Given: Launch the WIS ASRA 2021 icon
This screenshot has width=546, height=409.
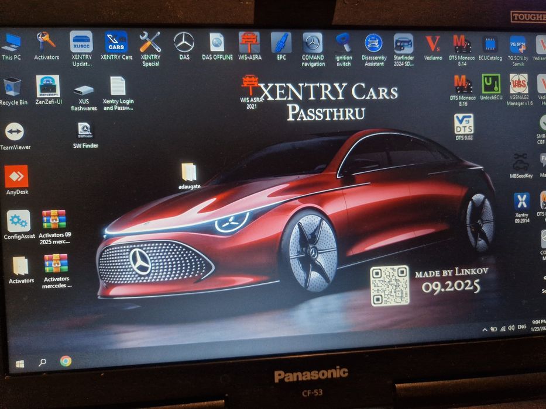Looking at the screenshot, I should click(x=250, y=92).
